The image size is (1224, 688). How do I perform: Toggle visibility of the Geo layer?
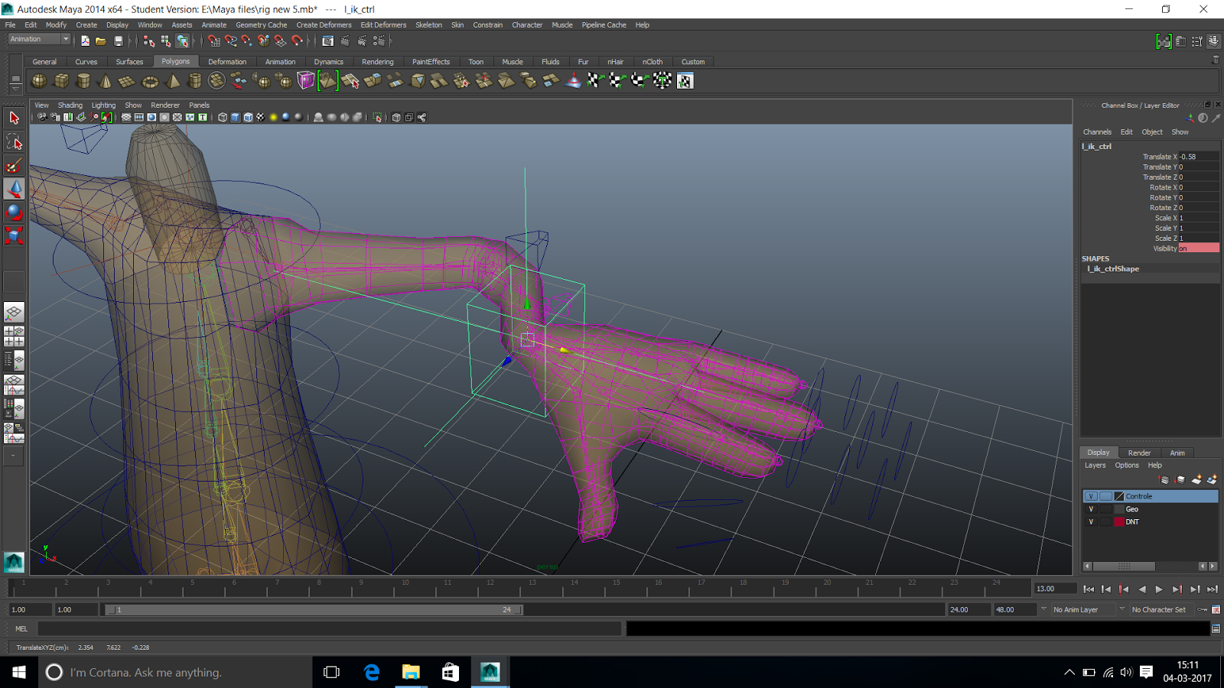tap(1092, 508)
